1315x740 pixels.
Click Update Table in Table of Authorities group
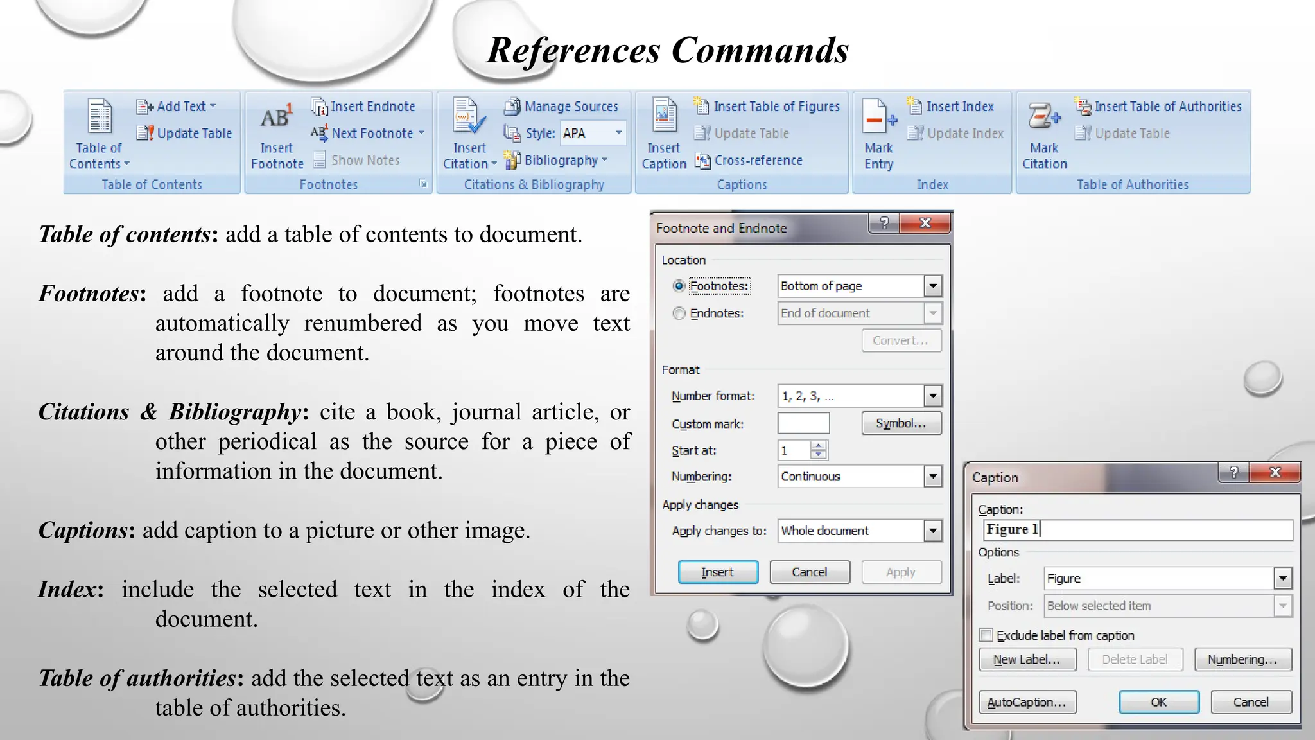[x=1122, y=133]
